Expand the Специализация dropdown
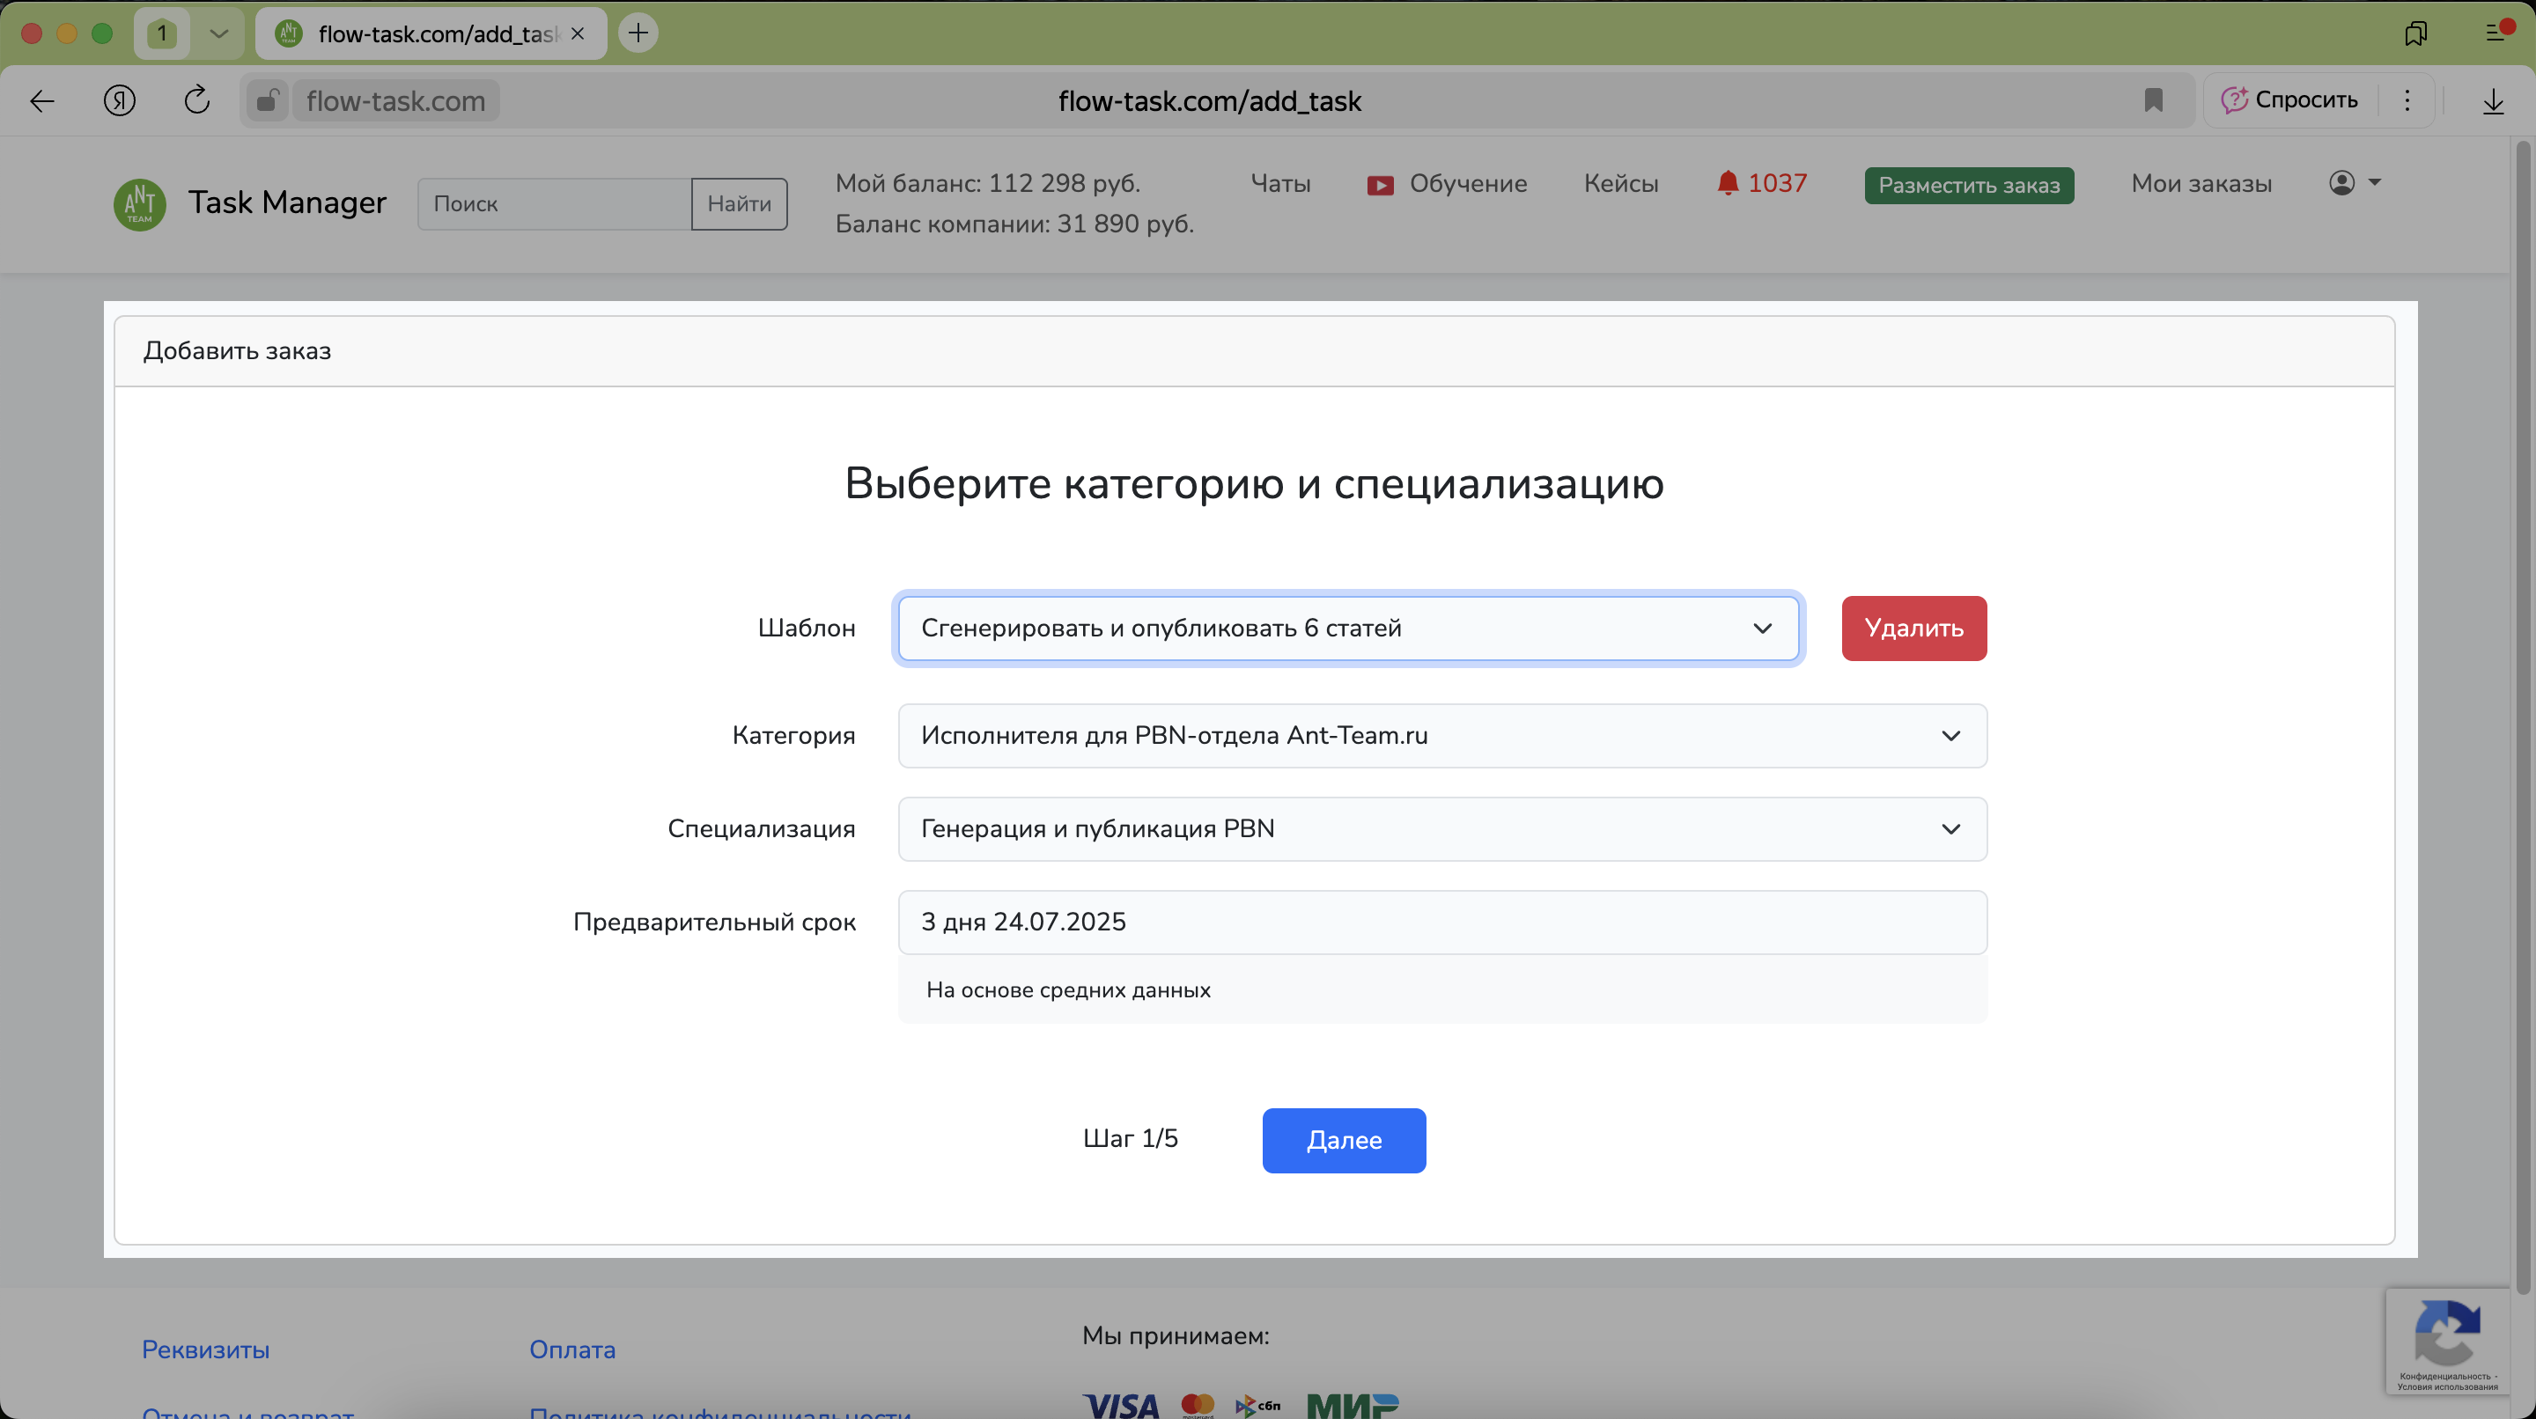This screenshot has height=1419, width=2536. [1441, 828]
